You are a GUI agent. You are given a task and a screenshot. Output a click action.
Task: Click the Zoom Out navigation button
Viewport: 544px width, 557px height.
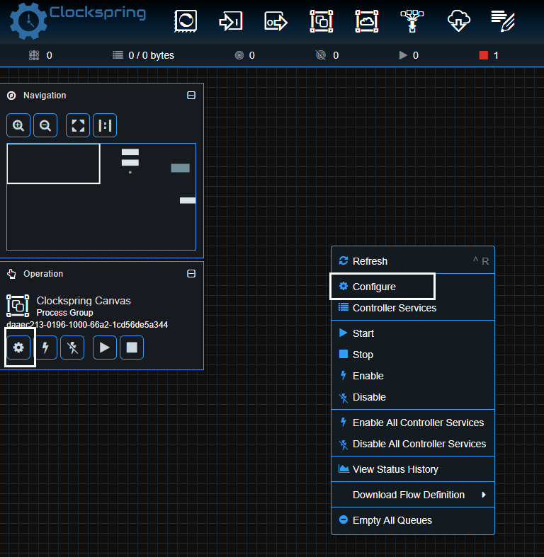45,125
